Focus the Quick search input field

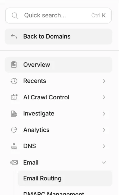[58, 16]
